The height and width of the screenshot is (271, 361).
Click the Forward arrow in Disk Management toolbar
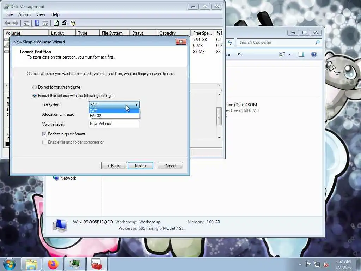tap(16, 23)
